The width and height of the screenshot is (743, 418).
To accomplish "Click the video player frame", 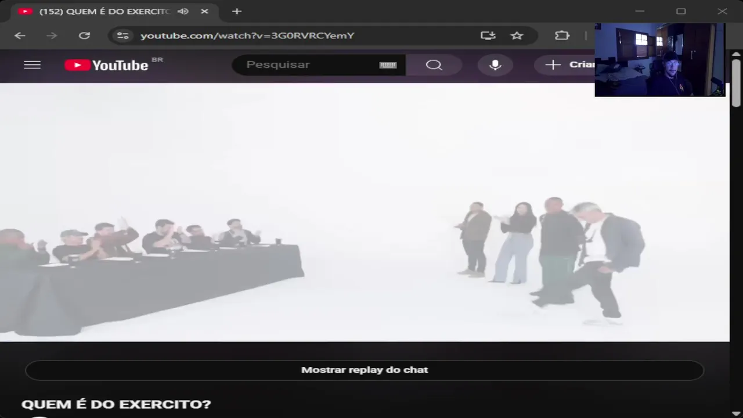I will pyautogui.click(x=365, y=212).
